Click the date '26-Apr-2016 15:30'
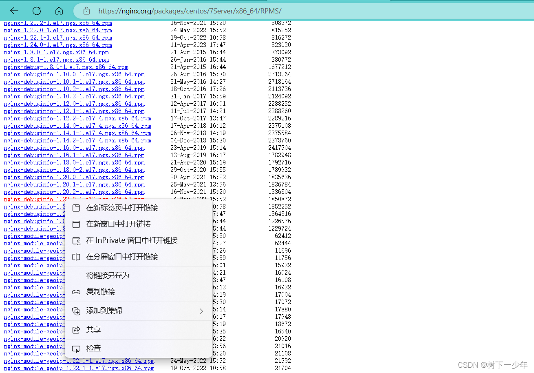Image resolution: width=534 pixels, height=373 pixels. pos(198,74)
